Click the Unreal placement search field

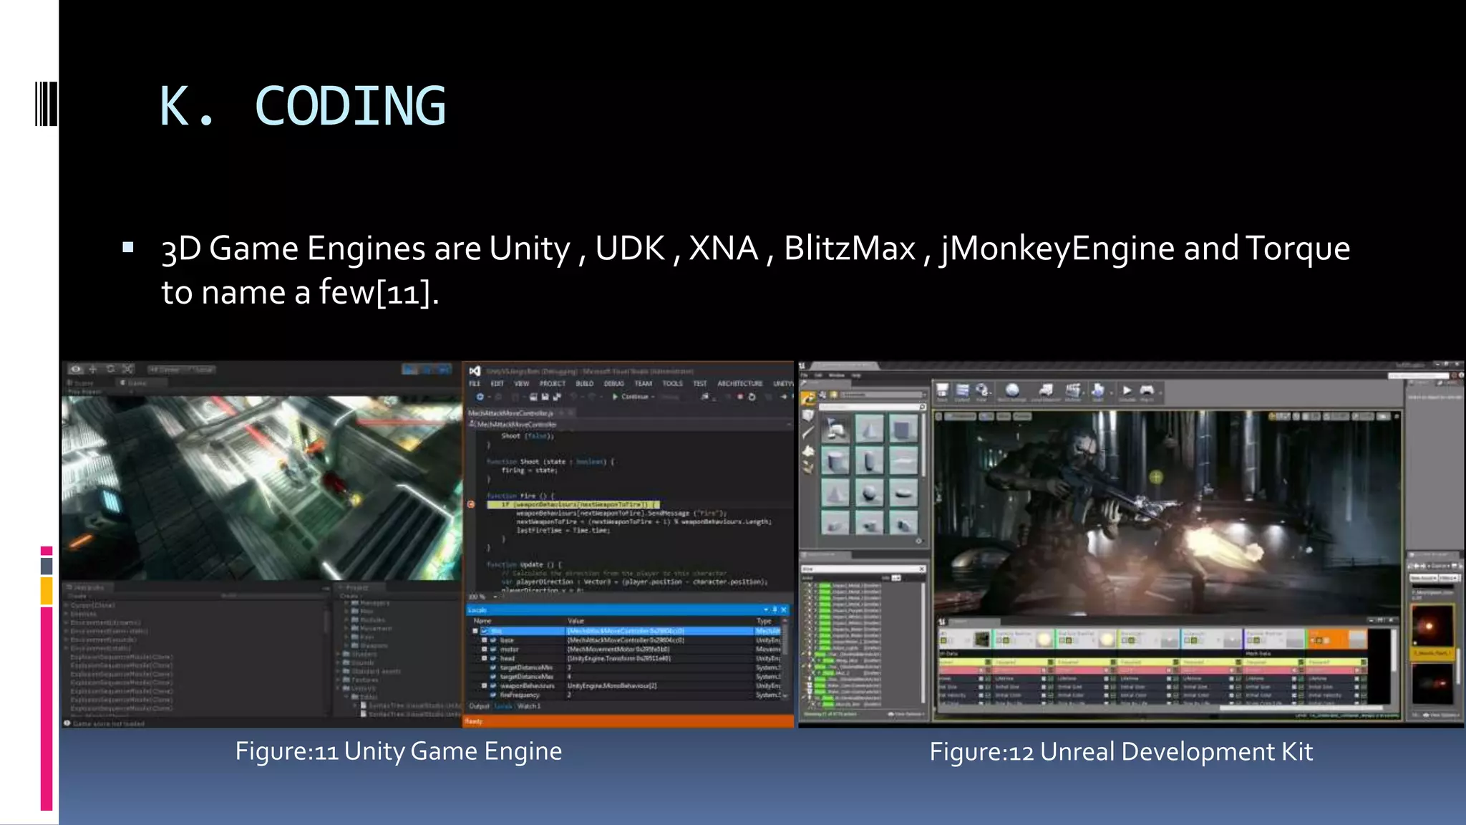(873, 407)
